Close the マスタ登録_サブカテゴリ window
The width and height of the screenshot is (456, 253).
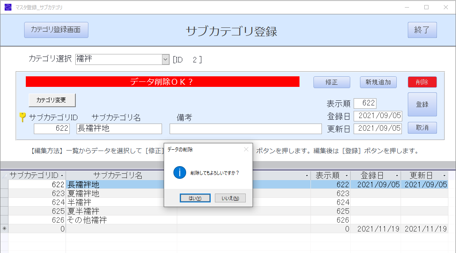click(446, 7)
